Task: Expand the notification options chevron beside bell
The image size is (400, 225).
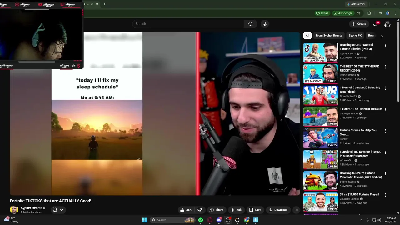Action: pos(62,210)
